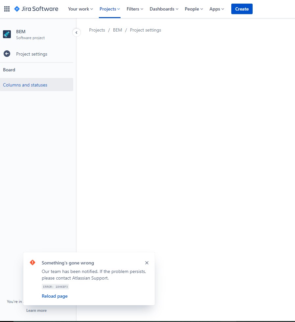The width and height of the screenshot is (295, 322).
Task: Click the BEM project rocket avatar
Action: point(7,34)
